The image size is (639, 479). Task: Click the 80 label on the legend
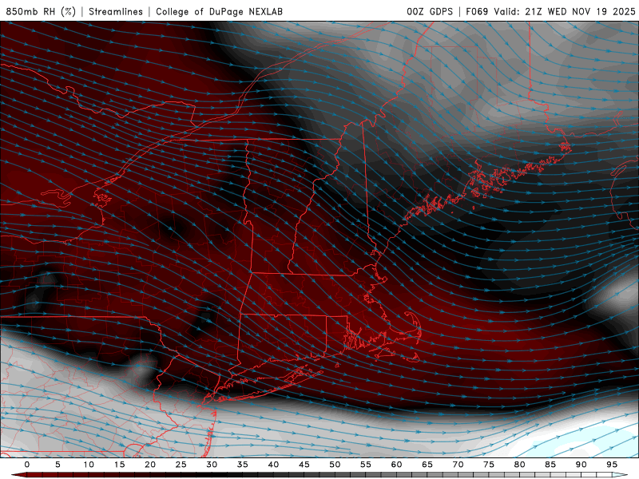520,465
